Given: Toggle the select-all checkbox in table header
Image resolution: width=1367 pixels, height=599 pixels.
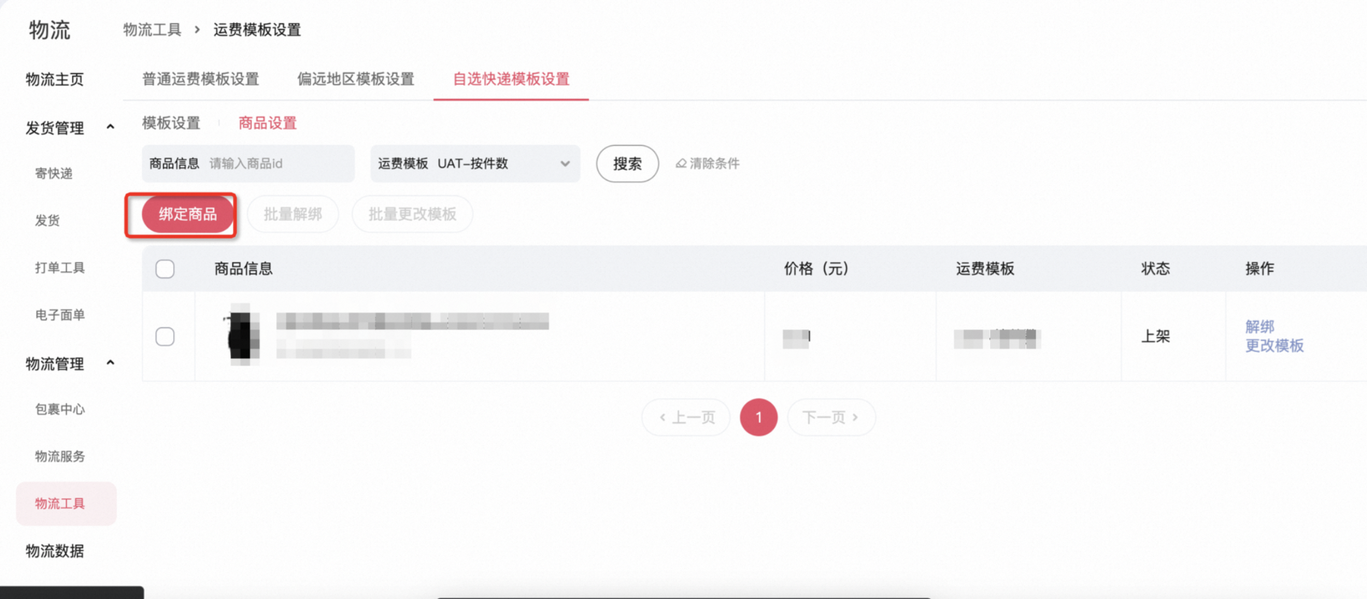Looking at the screenshot, I should [165, 269].
